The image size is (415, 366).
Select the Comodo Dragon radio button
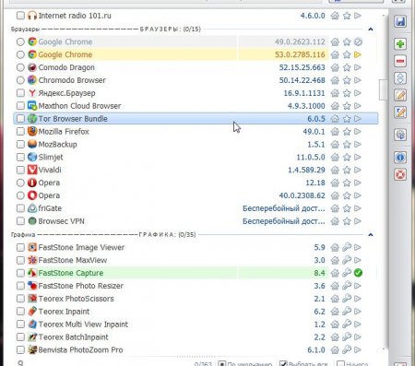point(20,67)
